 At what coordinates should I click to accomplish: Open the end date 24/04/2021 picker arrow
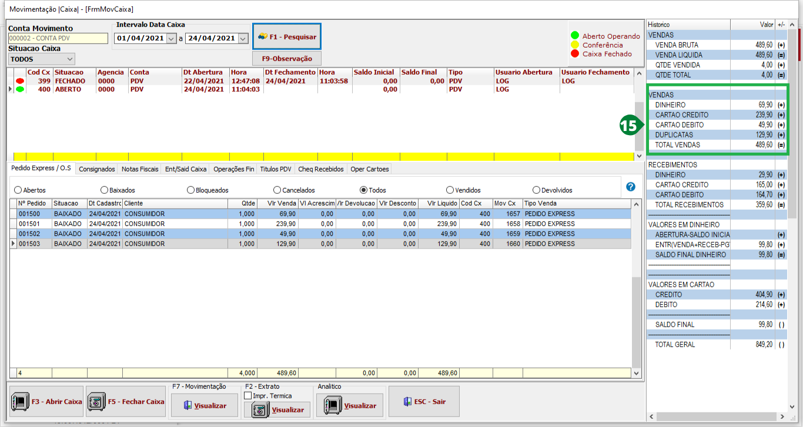[x=243, y=38]
